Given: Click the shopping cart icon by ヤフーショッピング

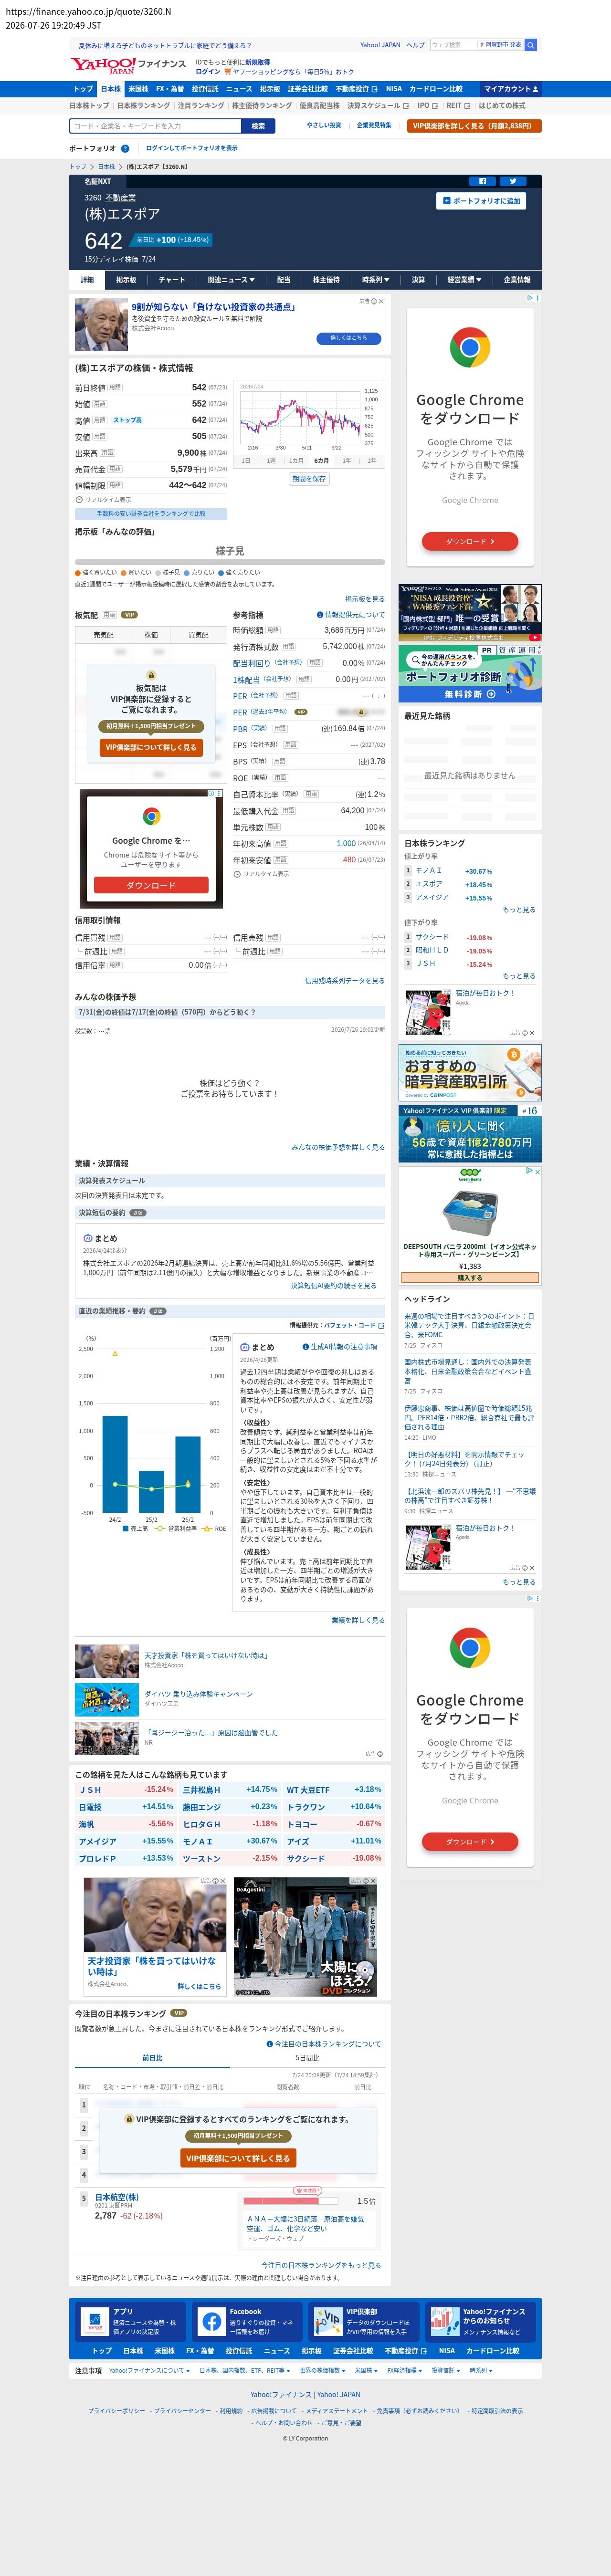Looking at the screenshot, I should point(228,72).
